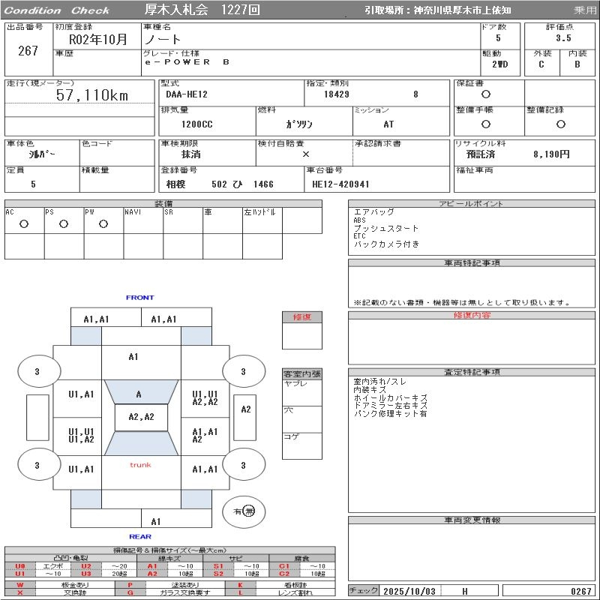Click the red 修復内容 section header
Screen dimensions: 600x600
[x=472, y=316]
